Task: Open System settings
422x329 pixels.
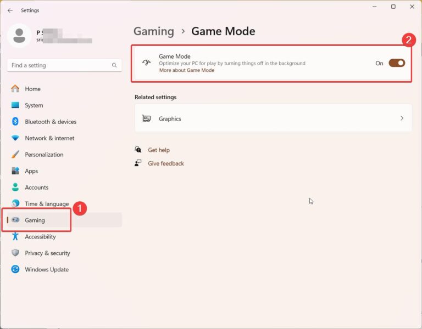Action: pos(64,105)
